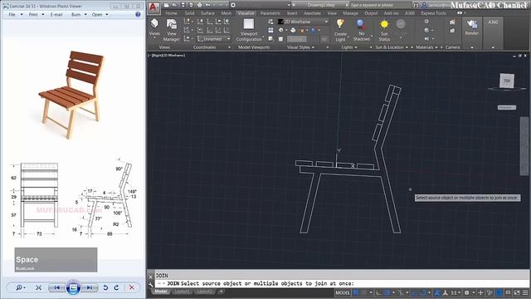
Task: Close the command line with its X icon
Action: [x=151, y=277]
